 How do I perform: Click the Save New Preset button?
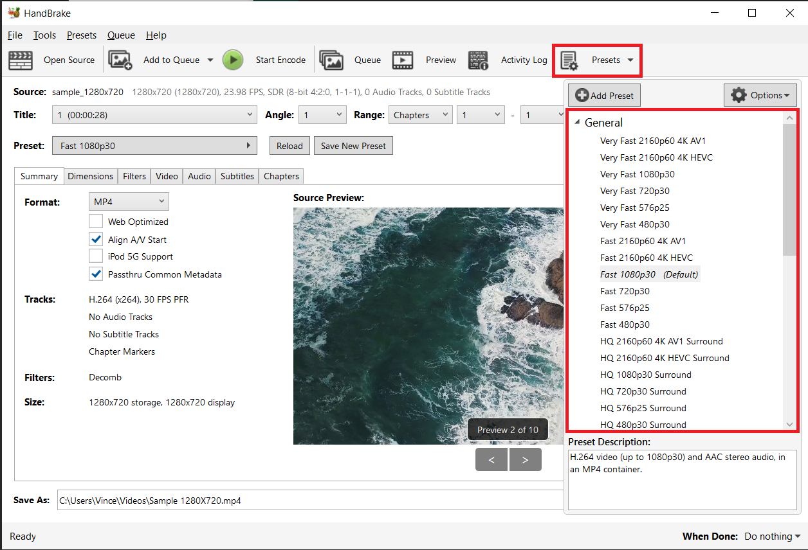tap(353, 145)
